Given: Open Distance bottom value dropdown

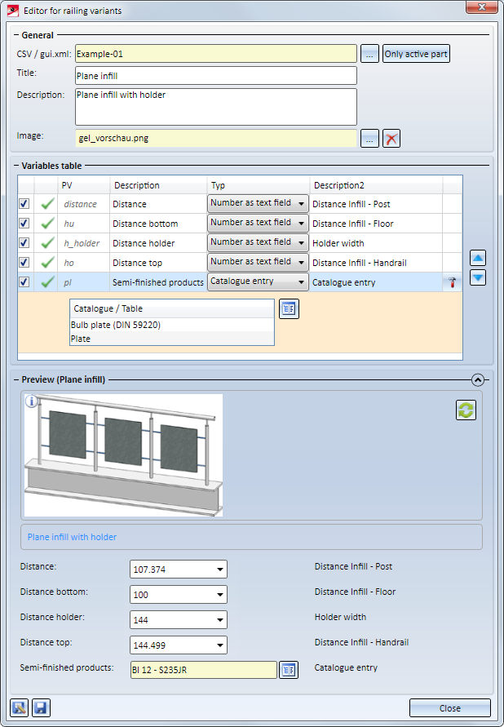Looking at the screenshot, I should [x=219, y=595].
